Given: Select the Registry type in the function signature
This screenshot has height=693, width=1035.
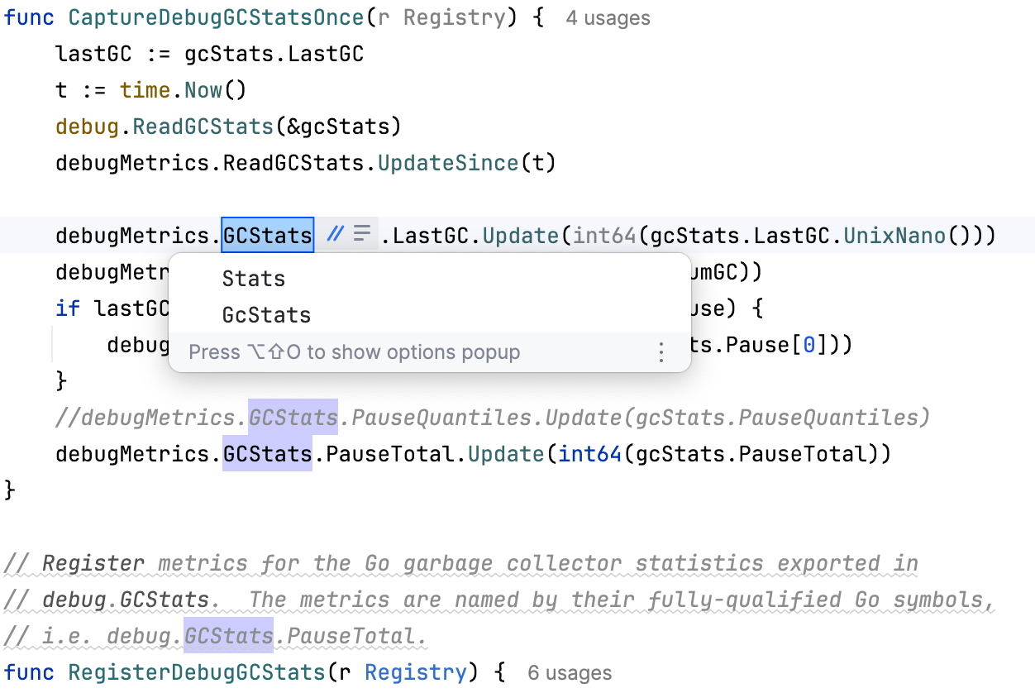Looking at the screenshot, I should [x=456, y=17].
